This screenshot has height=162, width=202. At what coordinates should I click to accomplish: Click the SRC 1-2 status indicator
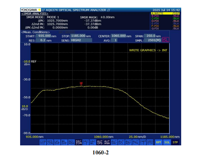85,142
